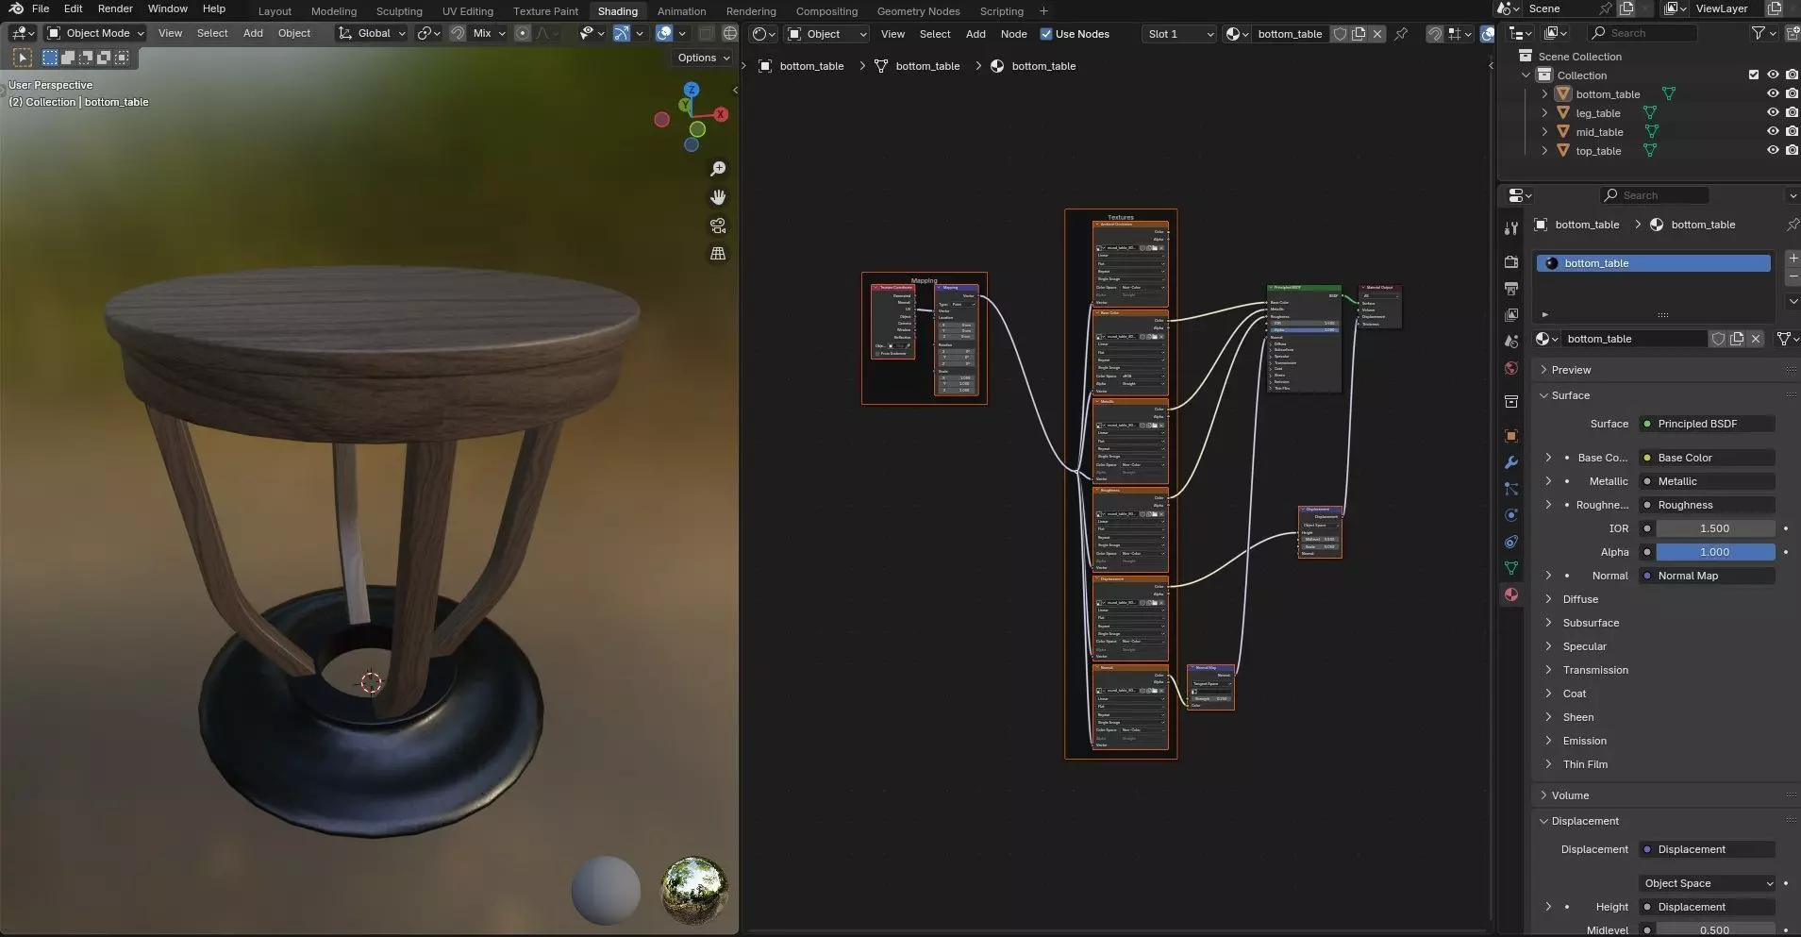
Task: Open the Slot 1 dropdown
Action: (1179, 34)
